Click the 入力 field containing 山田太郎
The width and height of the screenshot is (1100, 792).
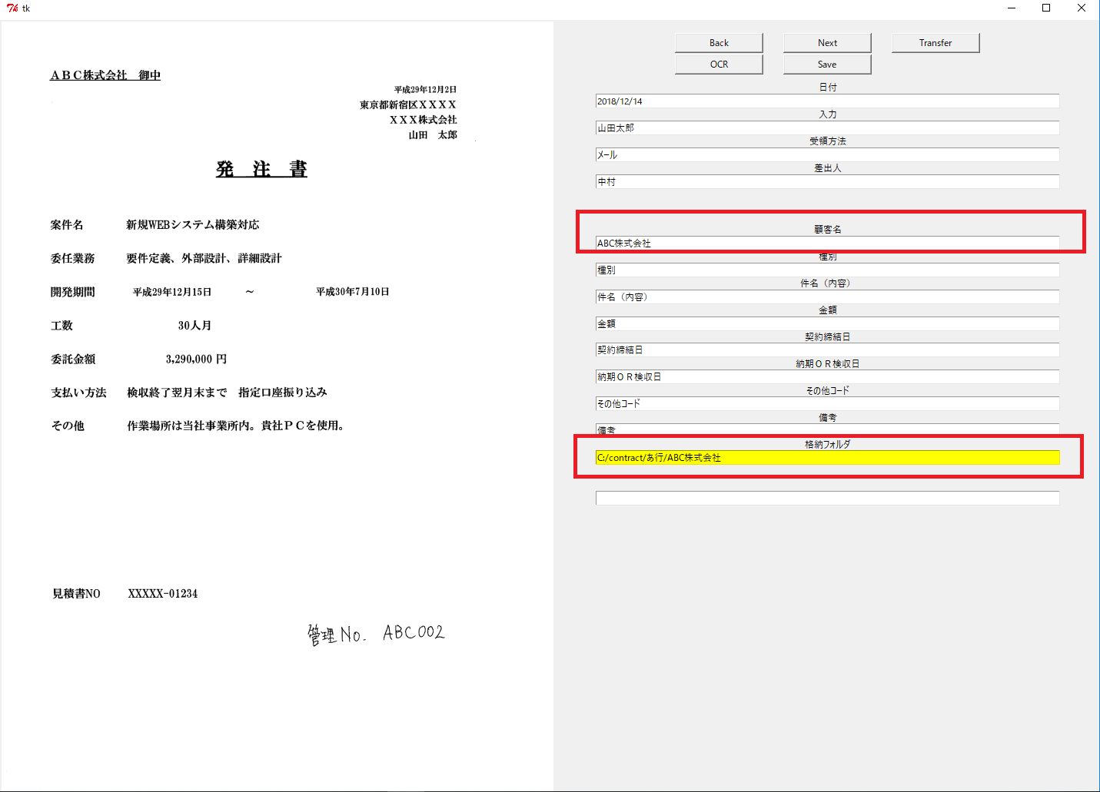pyautogui.click(x=827, y=128)
